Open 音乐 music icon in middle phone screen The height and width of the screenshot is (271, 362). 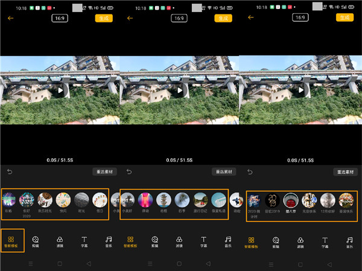click(x=228, y=241)
